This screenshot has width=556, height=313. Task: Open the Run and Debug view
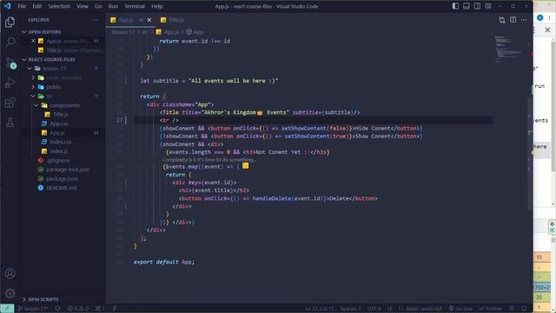tap(10, 83)
